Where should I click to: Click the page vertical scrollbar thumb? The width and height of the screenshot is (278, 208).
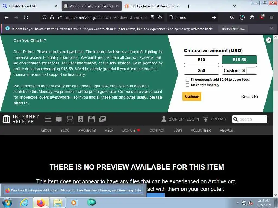[x=276, y=66]
